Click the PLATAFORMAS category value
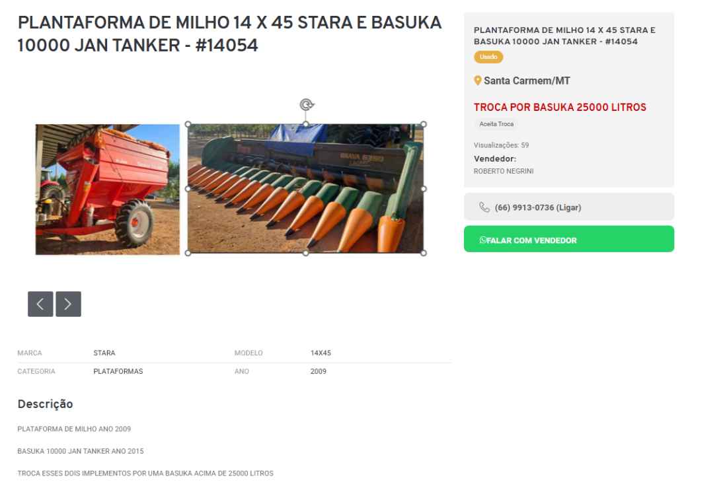 (x=118, y=372)
